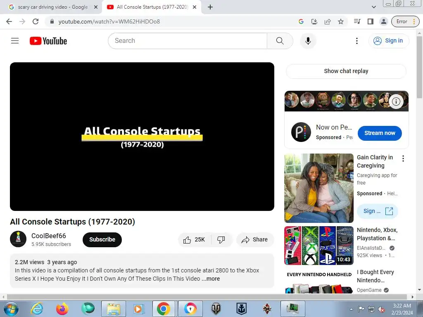The height and width of the screenshot is (317, 423).
Task: Start voice search with the microphone icon
Action: click(x=308, y=41)
